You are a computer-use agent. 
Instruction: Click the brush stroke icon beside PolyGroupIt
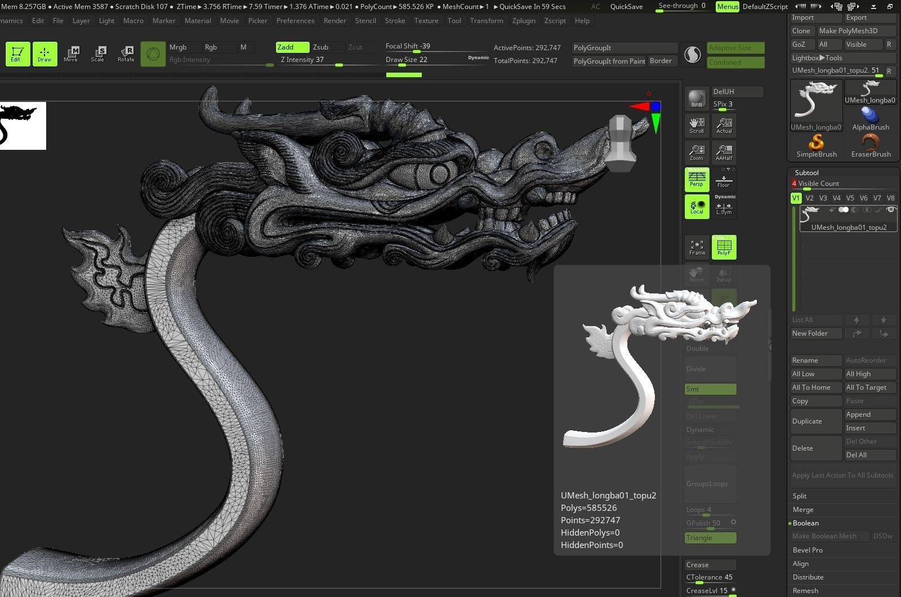(x=693, y=55)
